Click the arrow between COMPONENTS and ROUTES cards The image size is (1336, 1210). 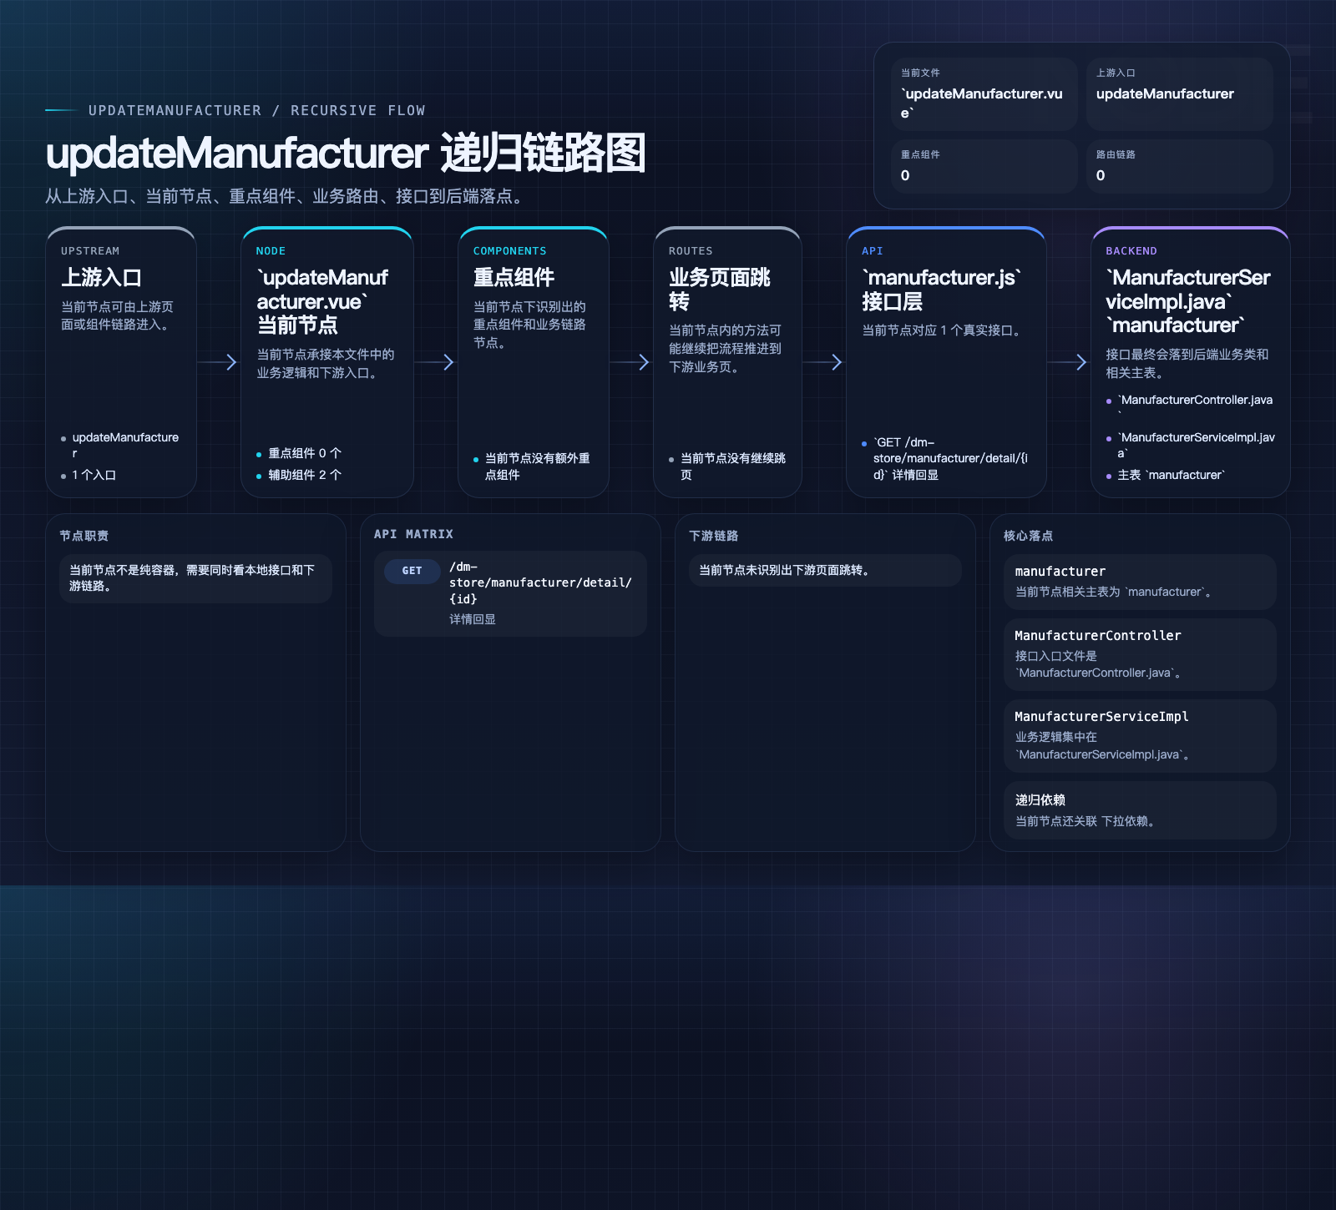pyautogui.click(x=630, y=362)
